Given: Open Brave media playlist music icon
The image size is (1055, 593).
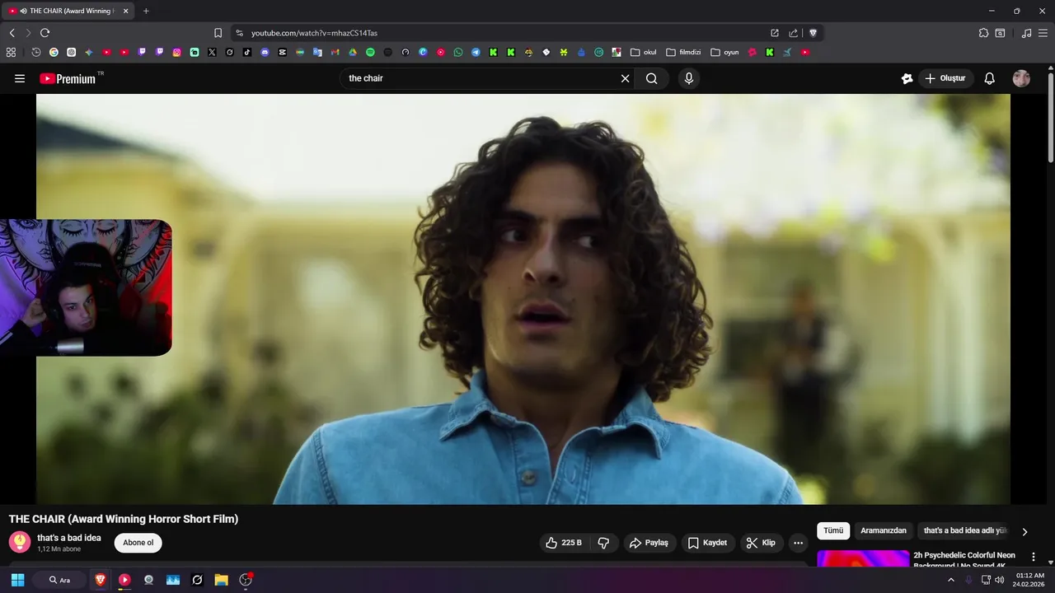Looking at the screenshot, I should (1026, 33).
